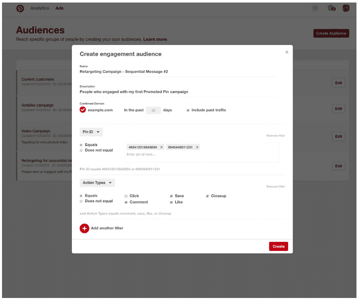Select Does not equal under Pin ID
This screenshot has width=359, height=300.
(x=81, y=151)
